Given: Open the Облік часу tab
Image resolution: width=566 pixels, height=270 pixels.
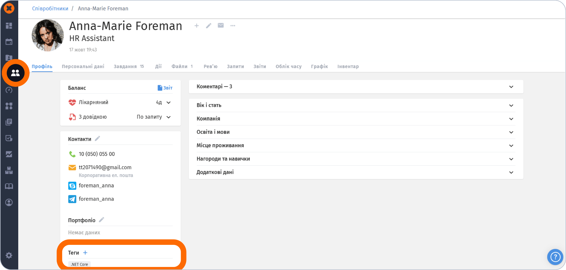Looking at the screenshot, I should coord(289,66).
